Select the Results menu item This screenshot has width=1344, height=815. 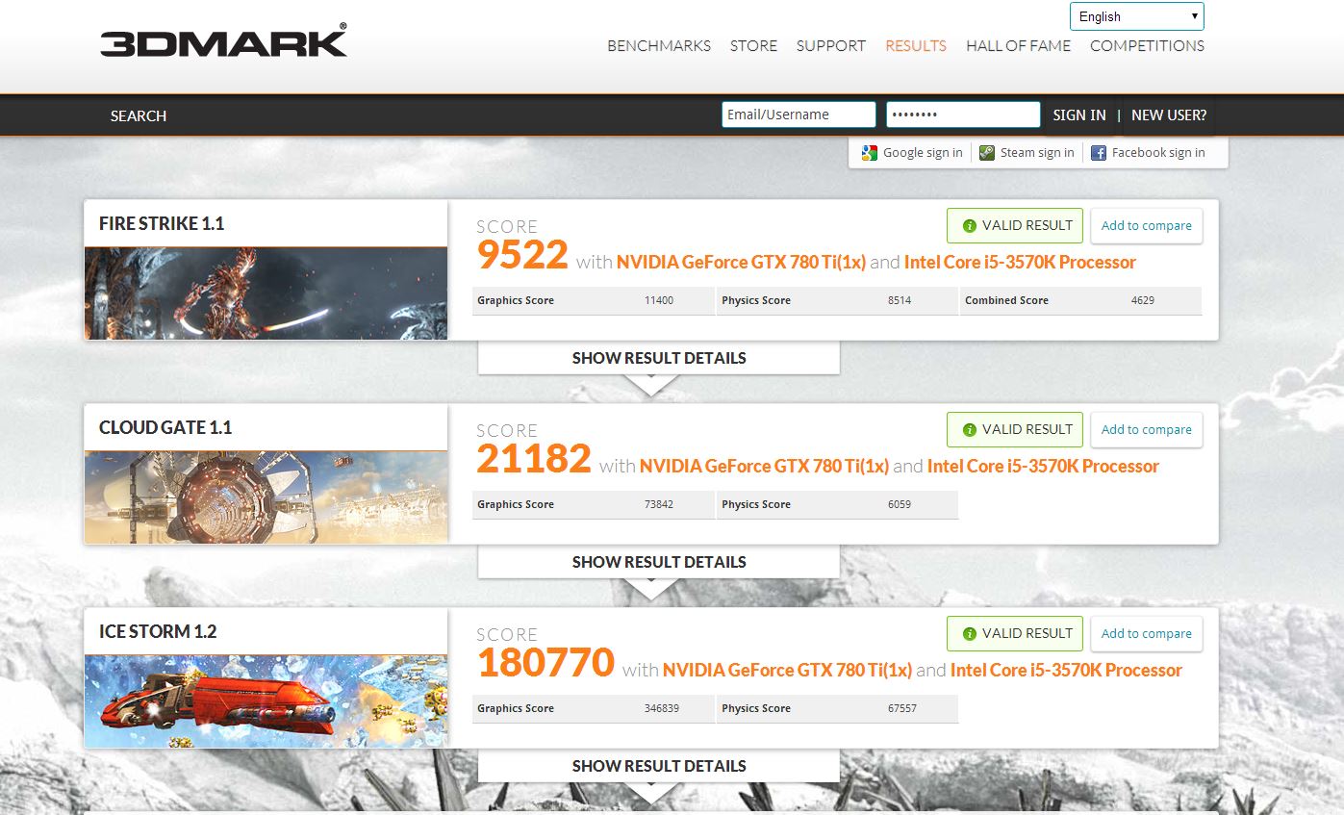click(x=916, y=45)
